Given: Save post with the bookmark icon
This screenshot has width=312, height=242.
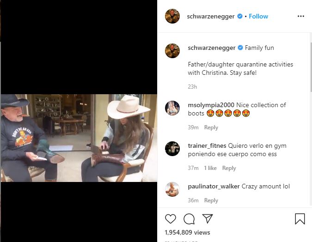Looking at the screenshot, I should pos(300,219).
